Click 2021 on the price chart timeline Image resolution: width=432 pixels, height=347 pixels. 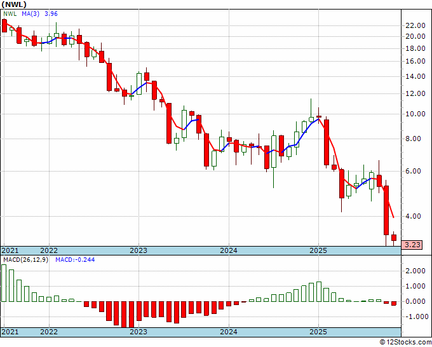10,250
